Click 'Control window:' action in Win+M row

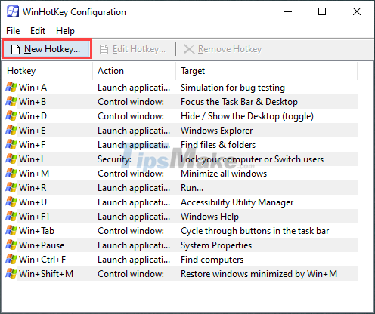point(131,174)
